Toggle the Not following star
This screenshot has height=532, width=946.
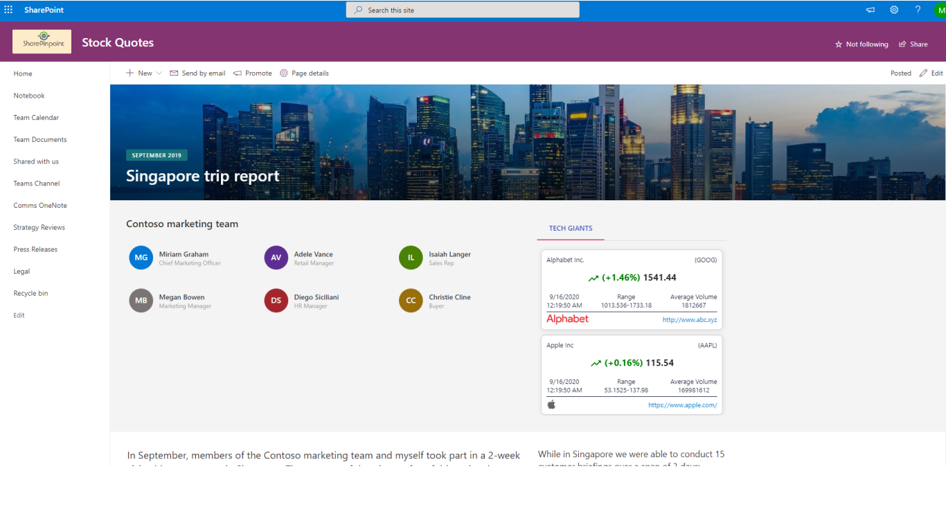pos(862,44)
